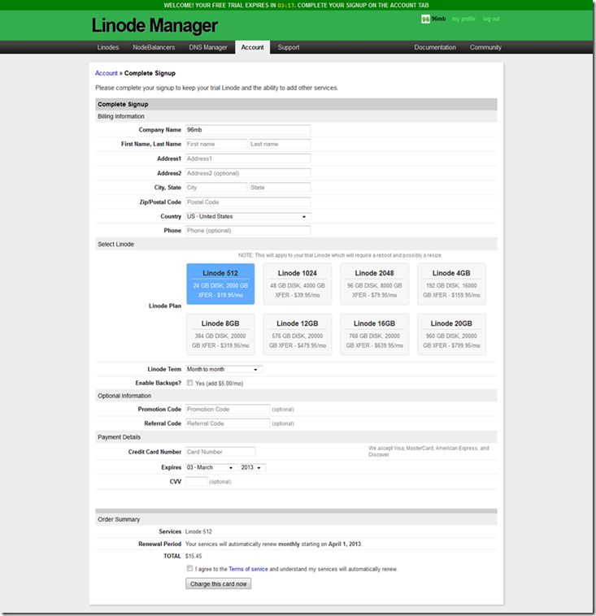Tick the agree to Terms checkbox
Screen dimensions: 596x616
(190, 569)
